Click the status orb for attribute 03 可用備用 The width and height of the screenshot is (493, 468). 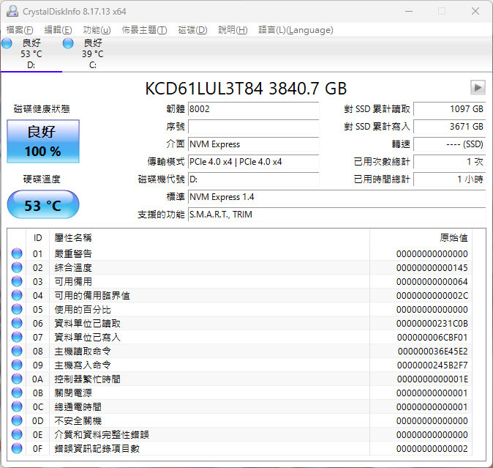17,281
